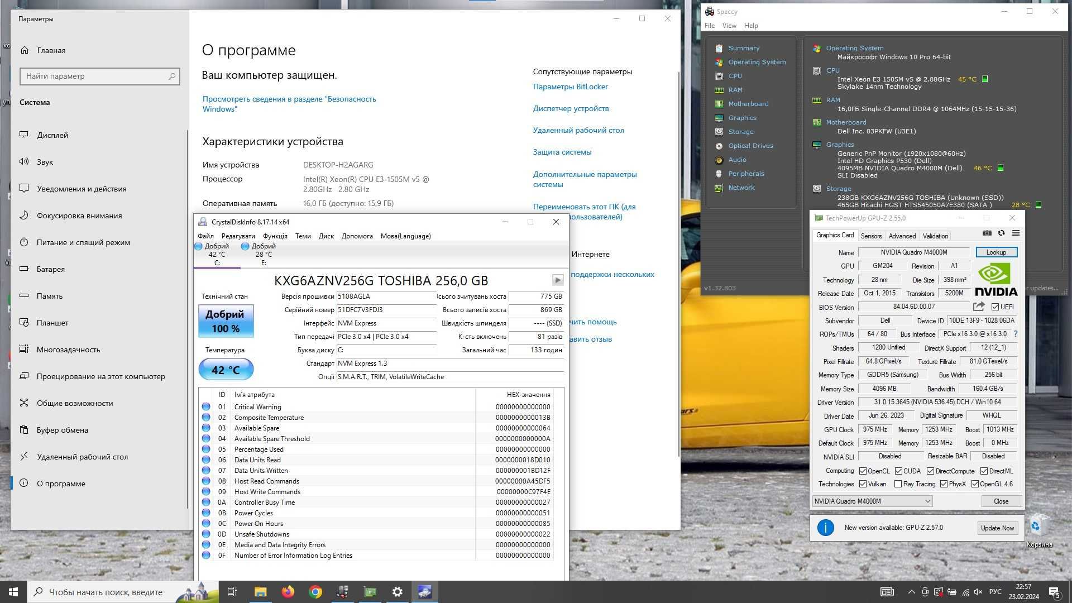The image size is (1072, 603).
Task: Click the GPU-Z Close button
Action: (x=1001, y=501)
